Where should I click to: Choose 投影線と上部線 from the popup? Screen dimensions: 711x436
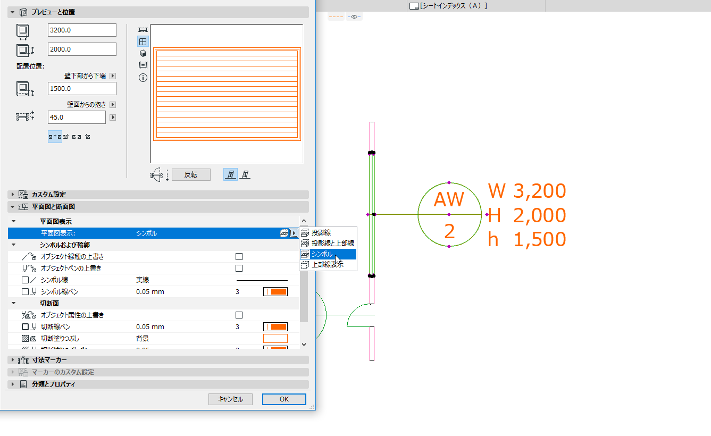point(332,244)
